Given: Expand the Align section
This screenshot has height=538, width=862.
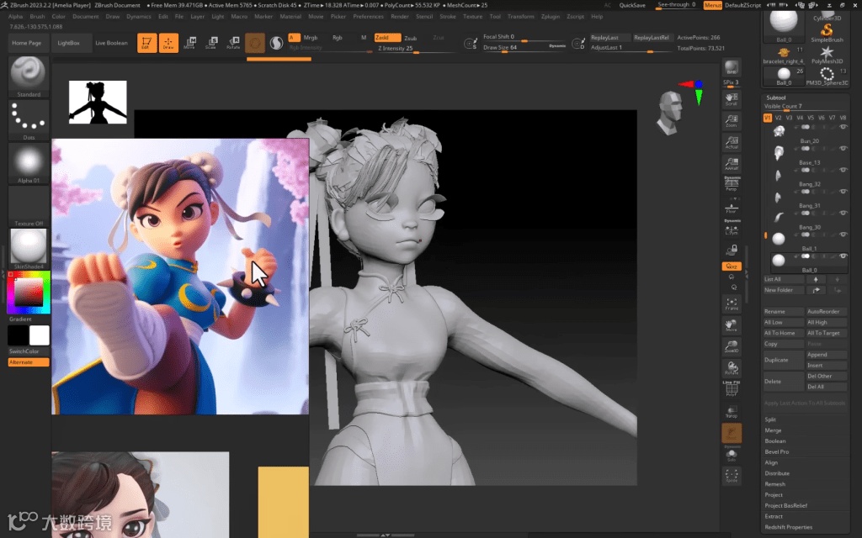Looking at the screenshot, I should click(x=771, y=463).
